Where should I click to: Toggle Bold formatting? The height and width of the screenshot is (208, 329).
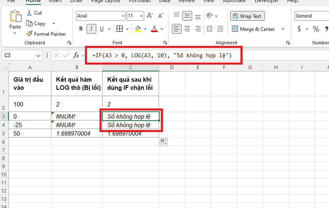click(81, 29)
